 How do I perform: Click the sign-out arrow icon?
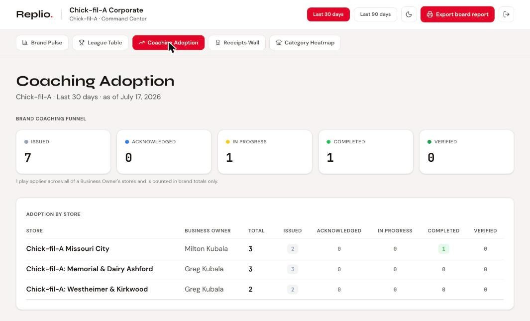(506, 14)
